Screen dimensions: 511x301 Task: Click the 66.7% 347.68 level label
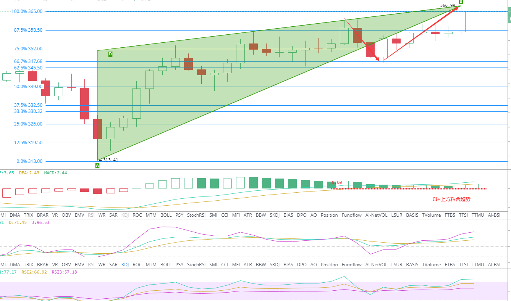(28, 61)
